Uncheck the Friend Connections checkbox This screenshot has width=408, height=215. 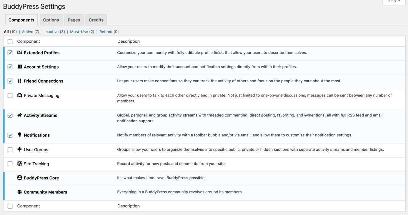point(10,81)
